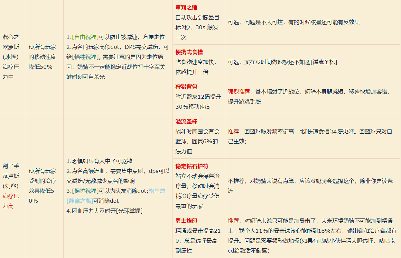Click text cd给激活不缺蓝)
Image resolution: width=401 pixels, height=258 pixels.
click(248, 250)
